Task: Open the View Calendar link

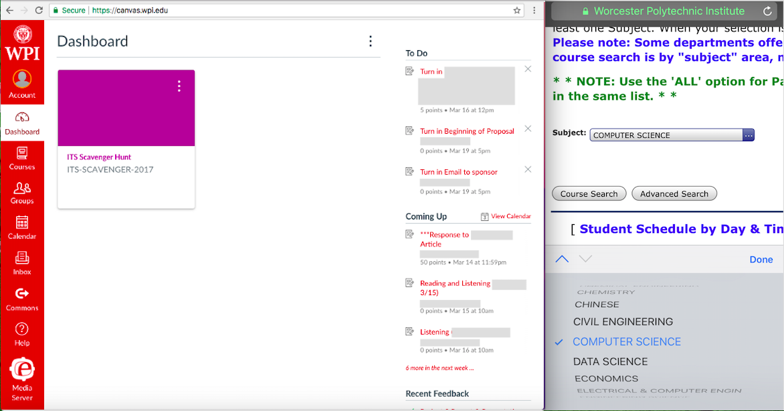Action: pos(510,216)
